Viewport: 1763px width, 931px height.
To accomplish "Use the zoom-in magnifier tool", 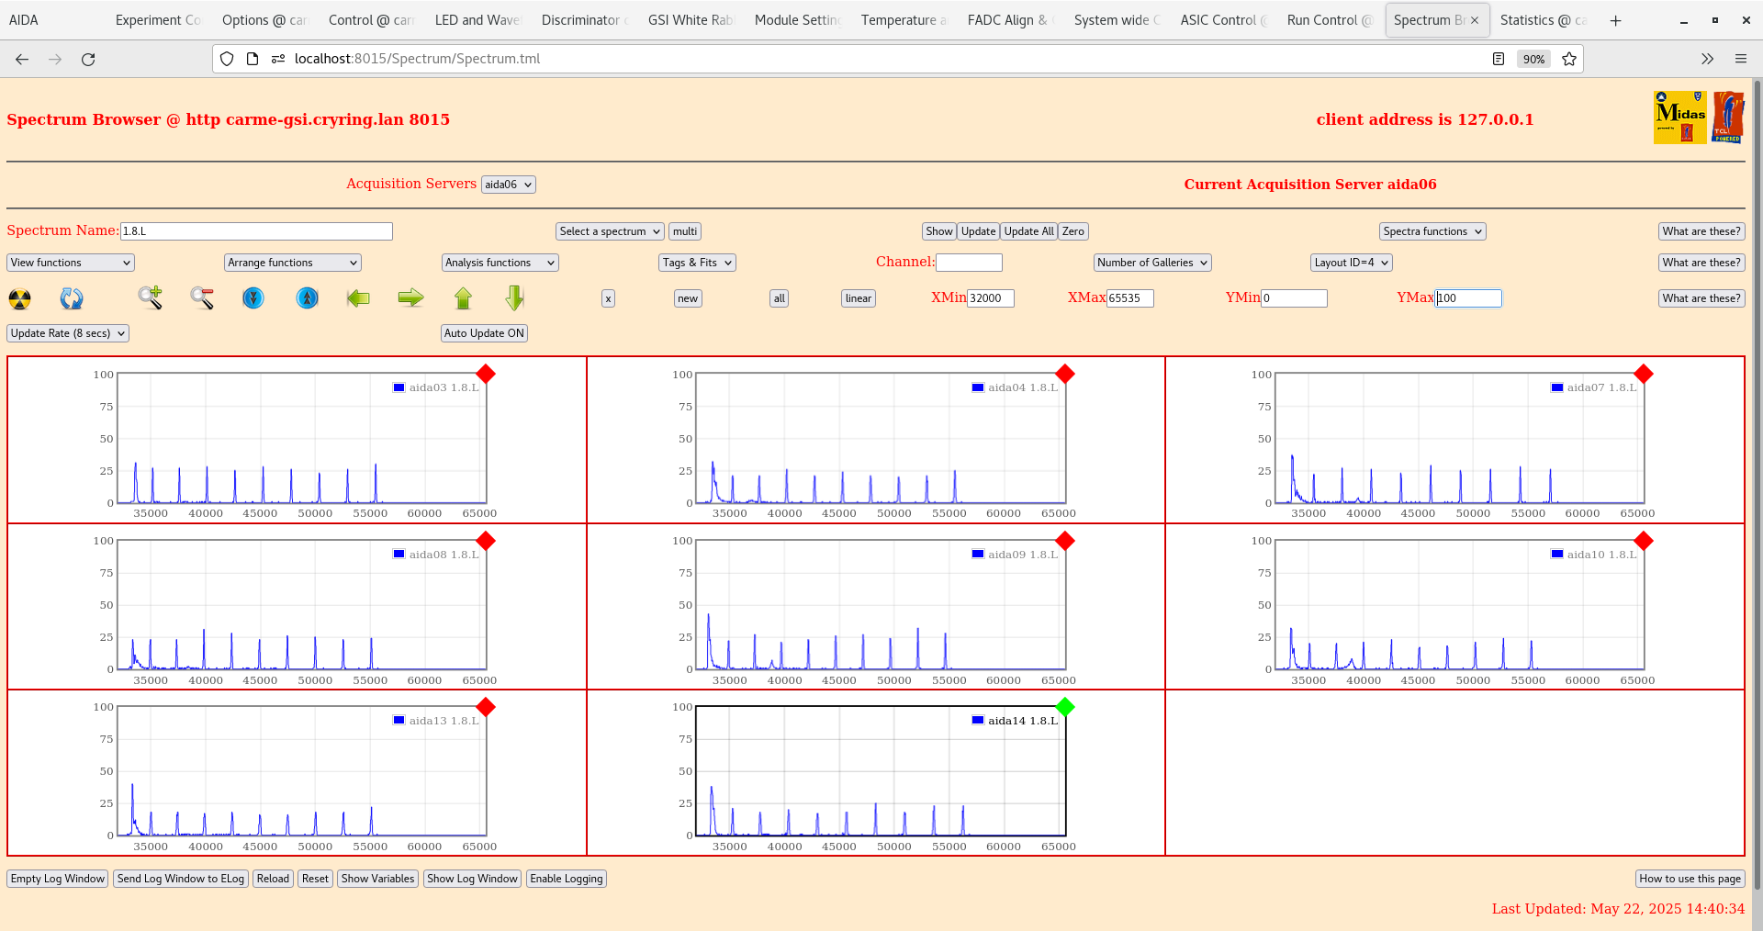I will tap(151, 298).
